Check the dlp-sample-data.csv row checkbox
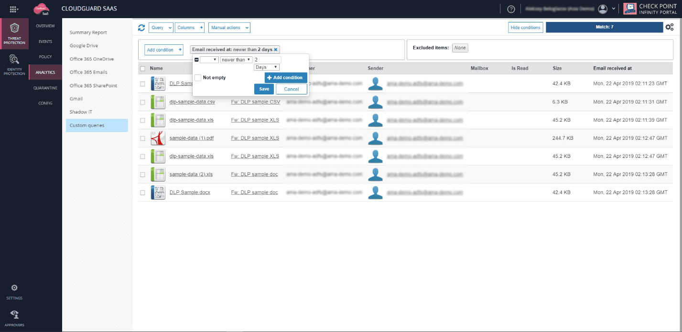Viewport: 682px width, 332px height. [142, 102]
